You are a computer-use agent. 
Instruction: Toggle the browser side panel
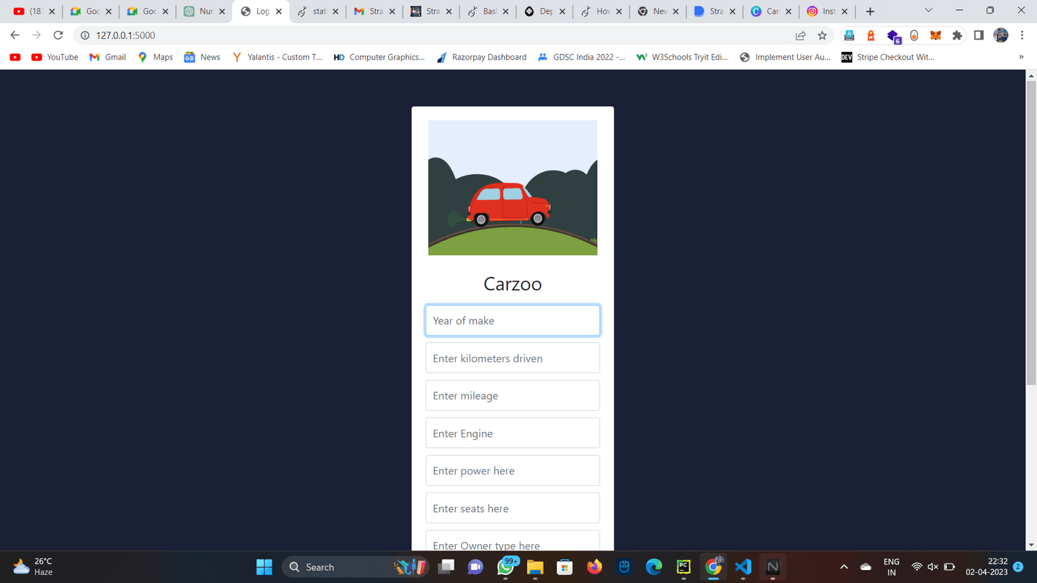[979, 35]
